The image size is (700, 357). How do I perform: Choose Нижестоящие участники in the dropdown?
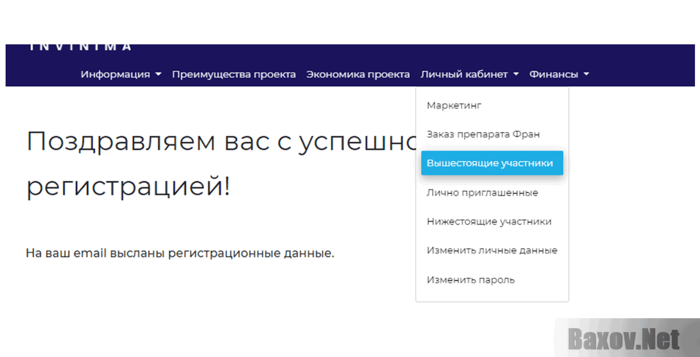pyautogui.click(x=489, y=222)
